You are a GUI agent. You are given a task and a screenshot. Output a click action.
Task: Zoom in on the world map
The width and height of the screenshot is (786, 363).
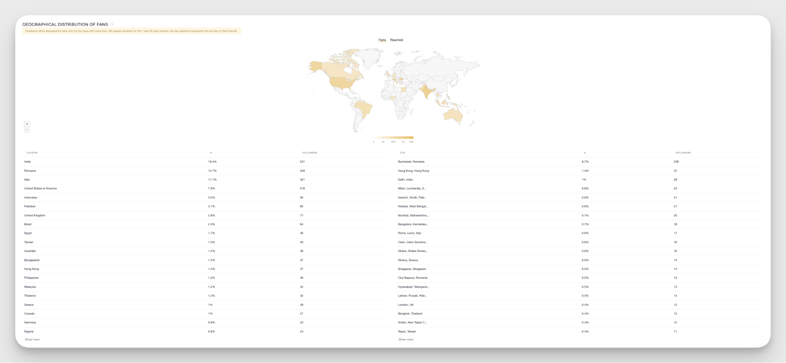point(27,124)
